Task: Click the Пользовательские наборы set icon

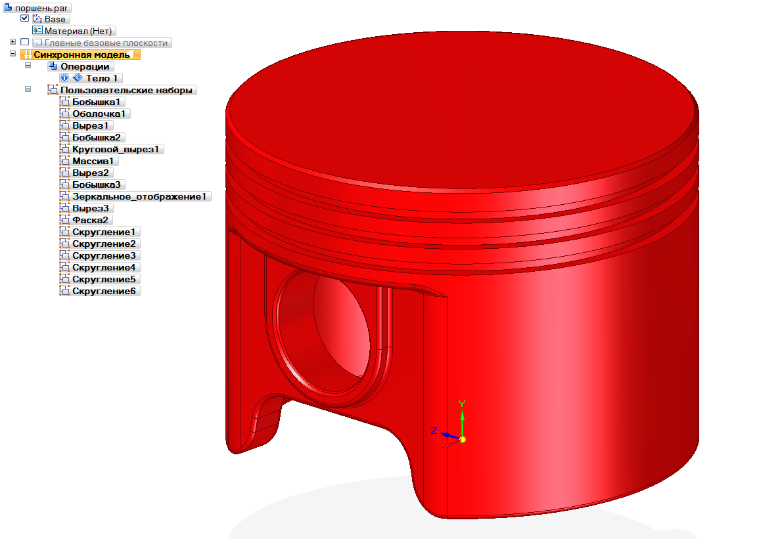Action: pos(53,89)
